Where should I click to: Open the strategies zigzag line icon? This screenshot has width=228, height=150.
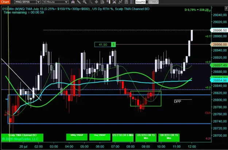[x=120, y=2]
